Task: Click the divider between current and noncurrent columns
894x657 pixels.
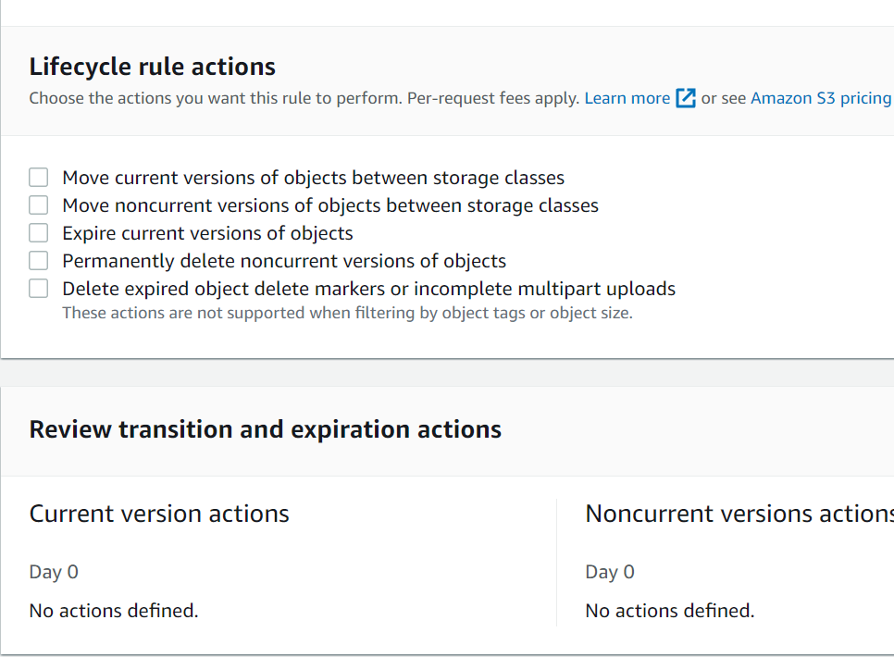Action: [556, 563]
